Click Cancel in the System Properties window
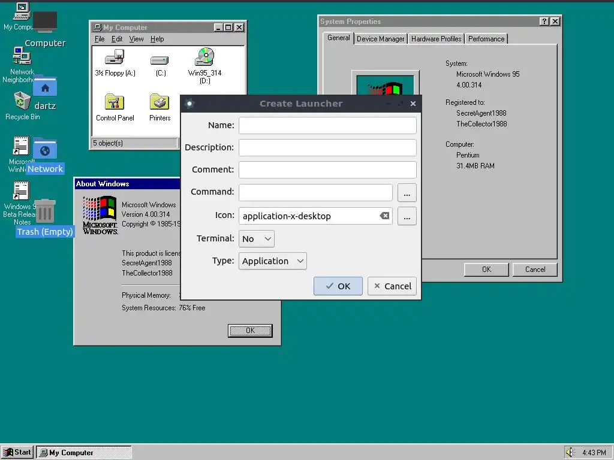Image resolution: width=614 pixels, height=460 pixels. (535, 270)
